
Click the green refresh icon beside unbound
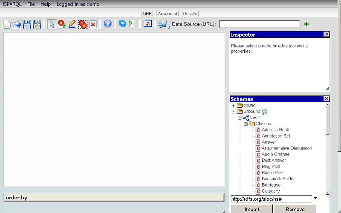click(x=264, y=112)
